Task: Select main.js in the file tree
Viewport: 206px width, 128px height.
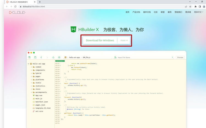Action: click(x=39, y=99)
